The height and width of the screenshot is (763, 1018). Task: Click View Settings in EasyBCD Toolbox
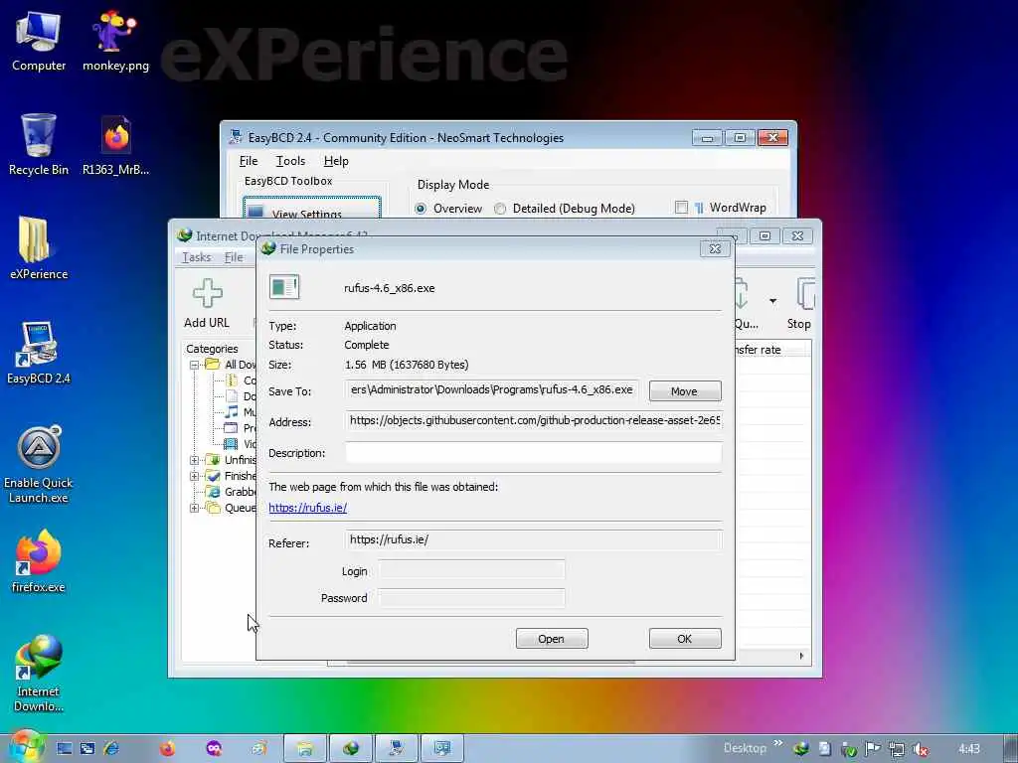(311, 209)
